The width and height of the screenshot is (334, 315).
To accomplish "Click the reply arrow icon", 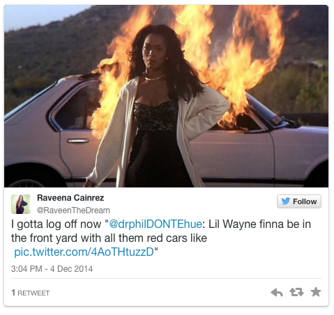I will (x=277, y=292).
